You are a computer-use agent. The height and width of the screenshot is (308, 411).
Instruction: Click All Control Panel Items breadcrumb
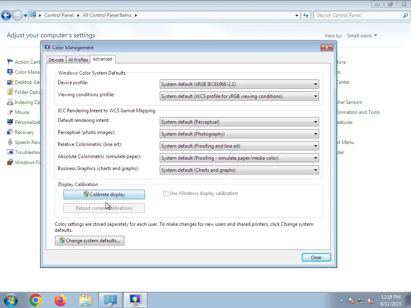pyautogui.click(x=107, y=15)
